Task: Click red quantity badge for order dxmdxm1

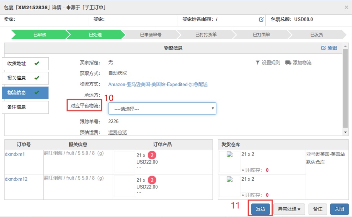Action: [152, 155]
